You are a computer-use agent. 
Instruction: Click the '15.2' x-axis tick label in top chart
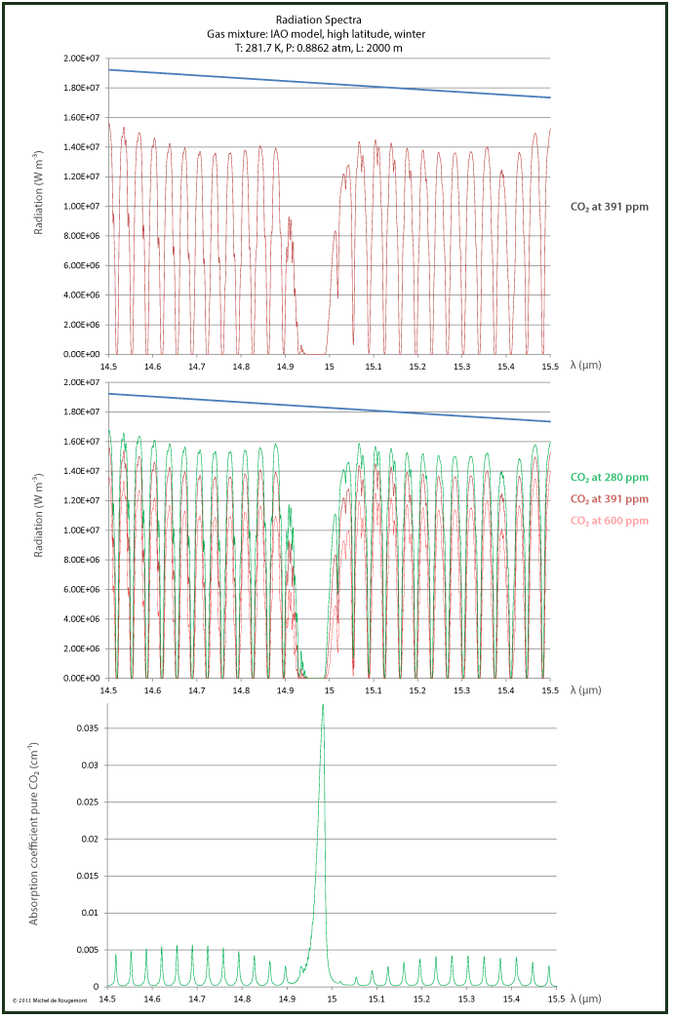417,366
